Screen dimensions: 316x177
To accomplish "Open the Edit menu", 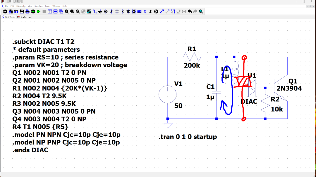I will (12, 6).
